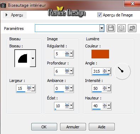This screenshot has width=140, height=134.
Task: Click the bevel shape preview thumbnail
Action: (x=22, y=58)
